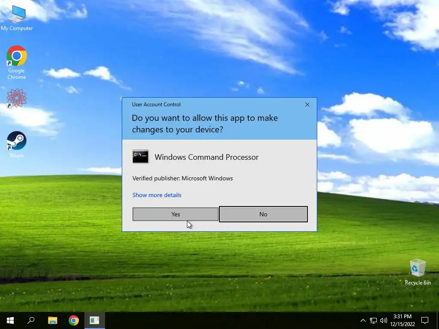
Task: Switch to the active highlighted taskbar app
Action: 94,320
